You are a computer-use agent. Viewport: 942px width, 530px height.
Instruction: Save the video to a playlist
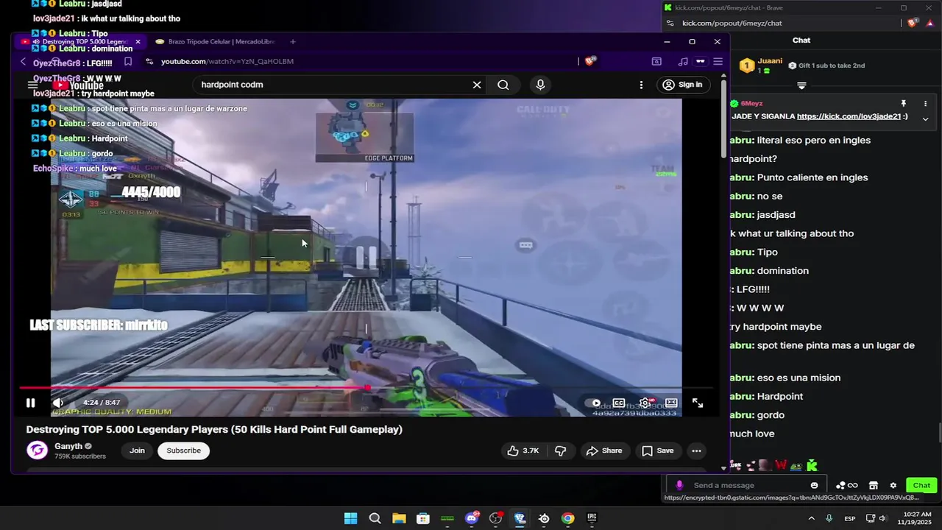657,451
